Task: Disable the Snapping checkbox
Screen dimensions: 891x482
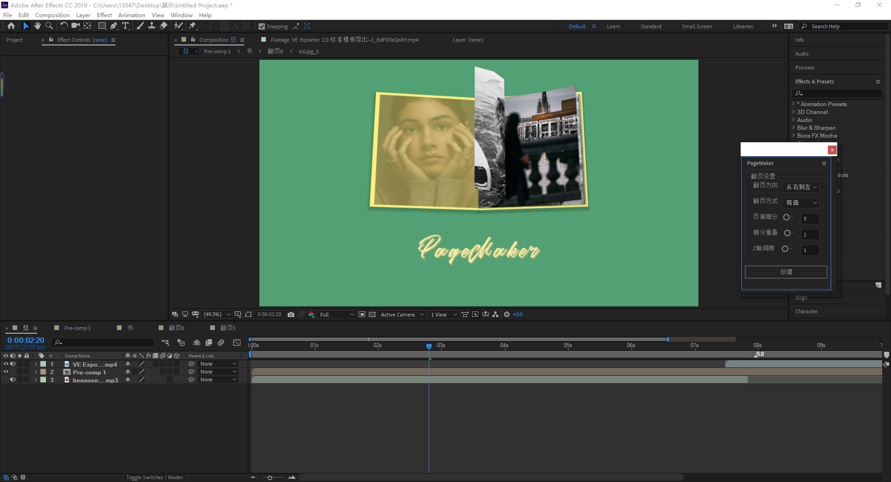Action: [262, 26]
